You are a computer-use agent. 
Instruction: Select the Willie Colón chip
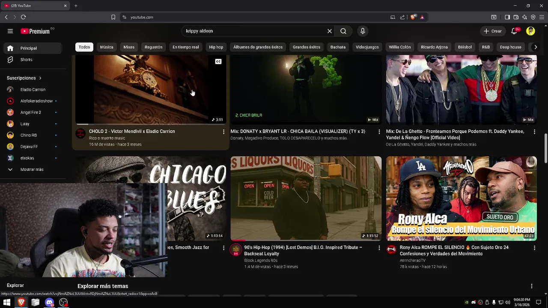(x=400, y=47)
